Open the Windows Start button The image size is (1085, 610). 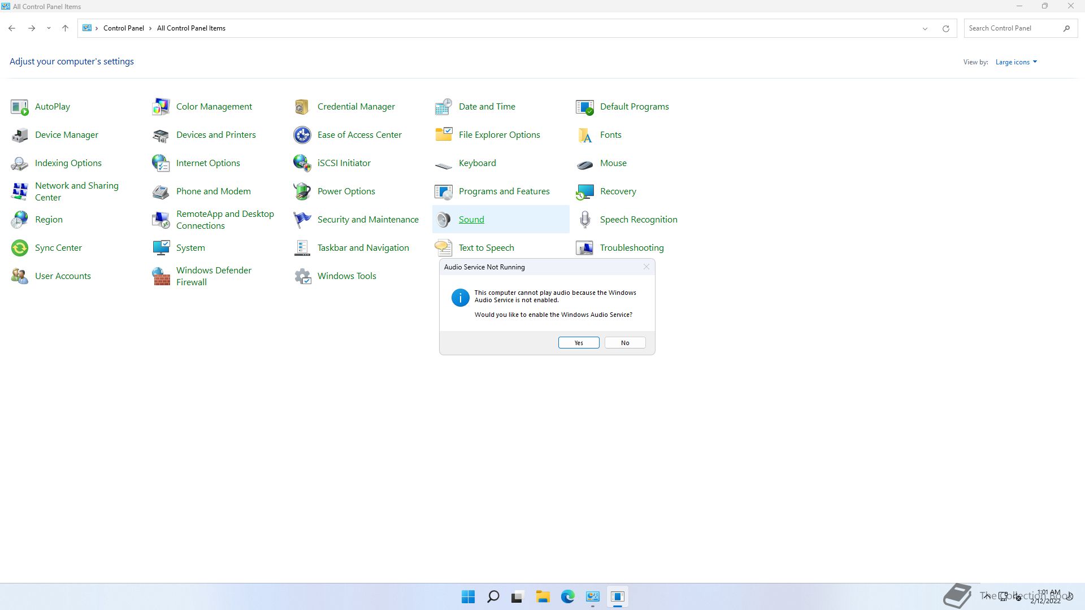[x=468, y=597]
